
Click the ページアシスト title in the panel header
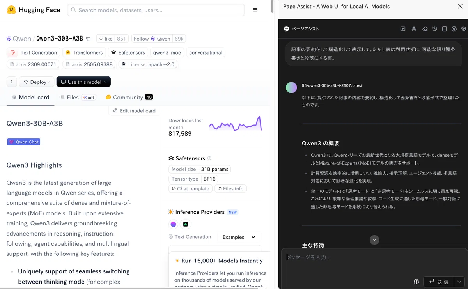[305, 29]
